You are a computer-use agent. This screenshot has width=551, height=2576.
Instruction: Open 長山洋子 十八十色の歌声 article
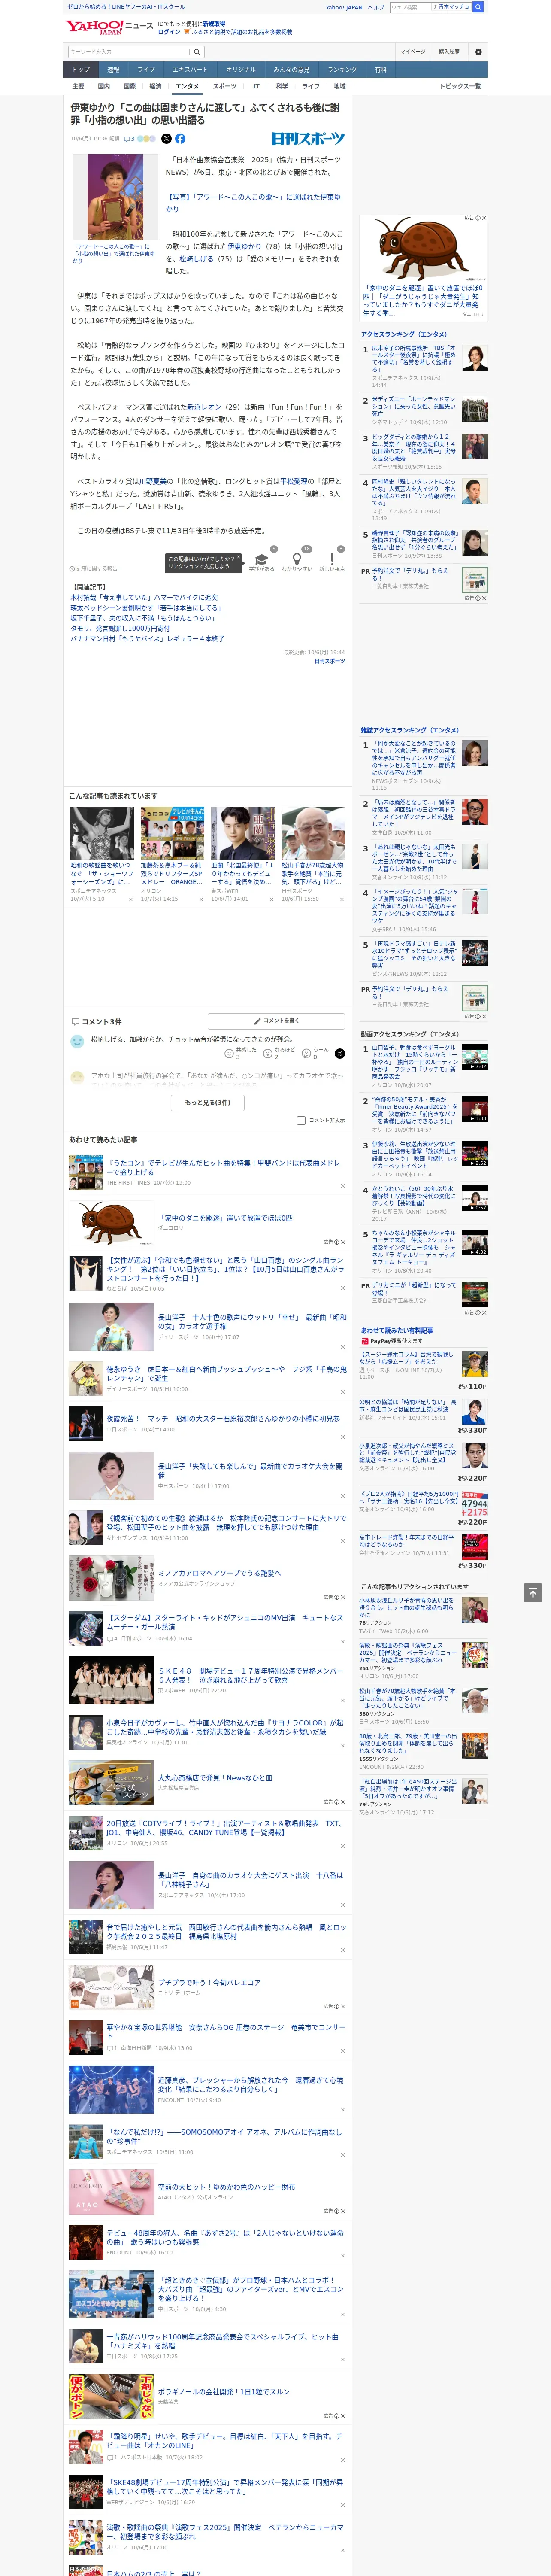(x=252, y=1321)
